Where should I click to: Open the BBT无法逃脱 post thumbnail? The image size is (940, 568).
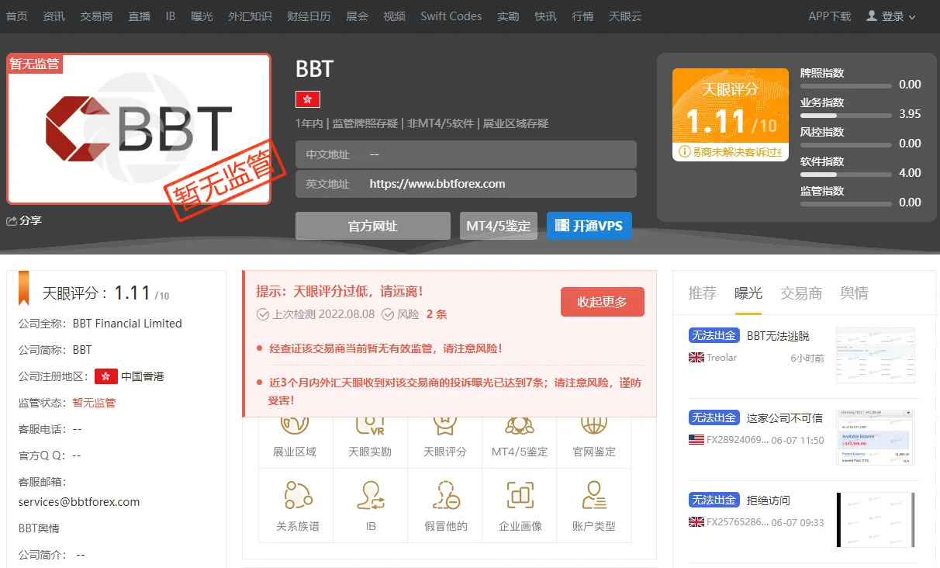coord(876,355)
